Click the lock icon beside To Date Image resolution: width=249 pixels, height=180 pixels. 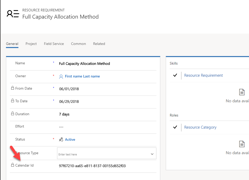pos(12,101)
